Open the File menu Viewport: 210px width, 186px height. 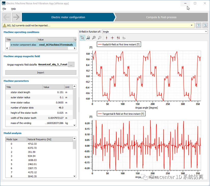(x=4, y=9)
